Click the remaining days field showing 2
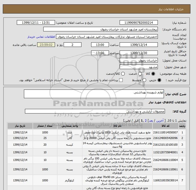Screen dimensions: 196x190 pos(73,45)
